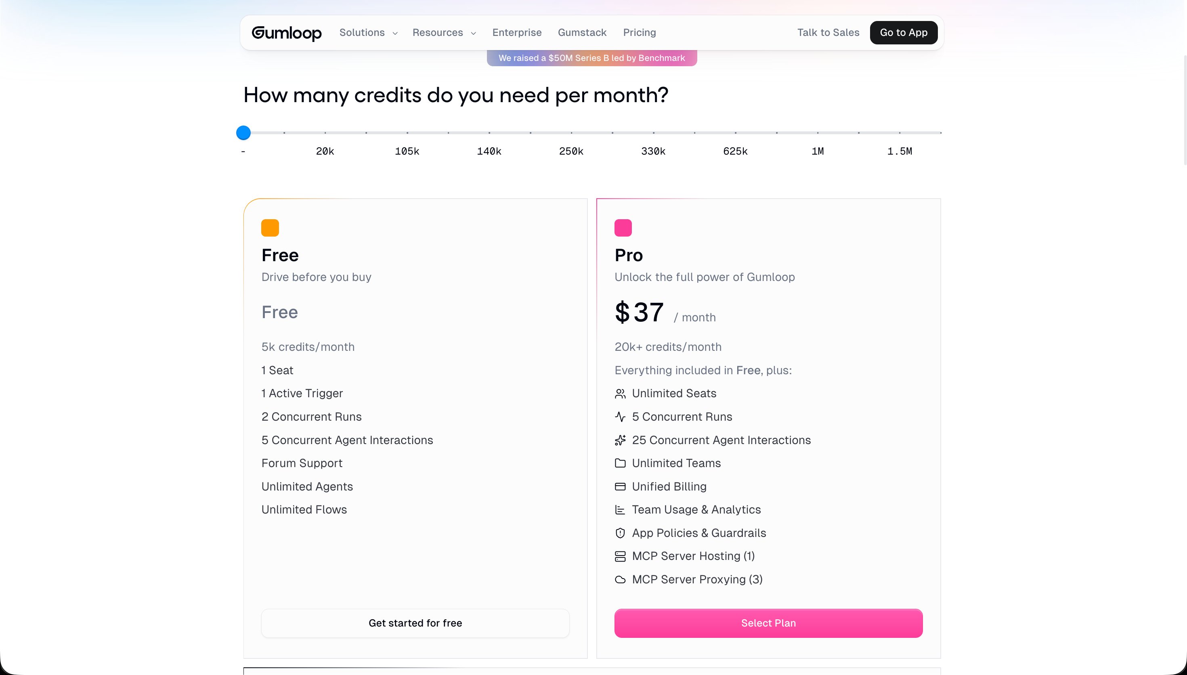Click the '$37' price text

tap(639, 312)
